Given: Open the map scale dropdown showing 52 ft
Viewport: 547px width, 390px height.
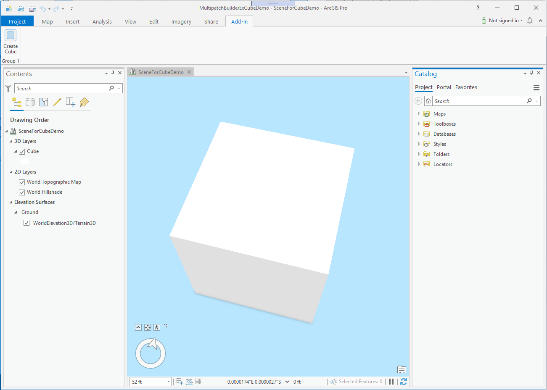Looking at the screenshot, I should 169,381.
